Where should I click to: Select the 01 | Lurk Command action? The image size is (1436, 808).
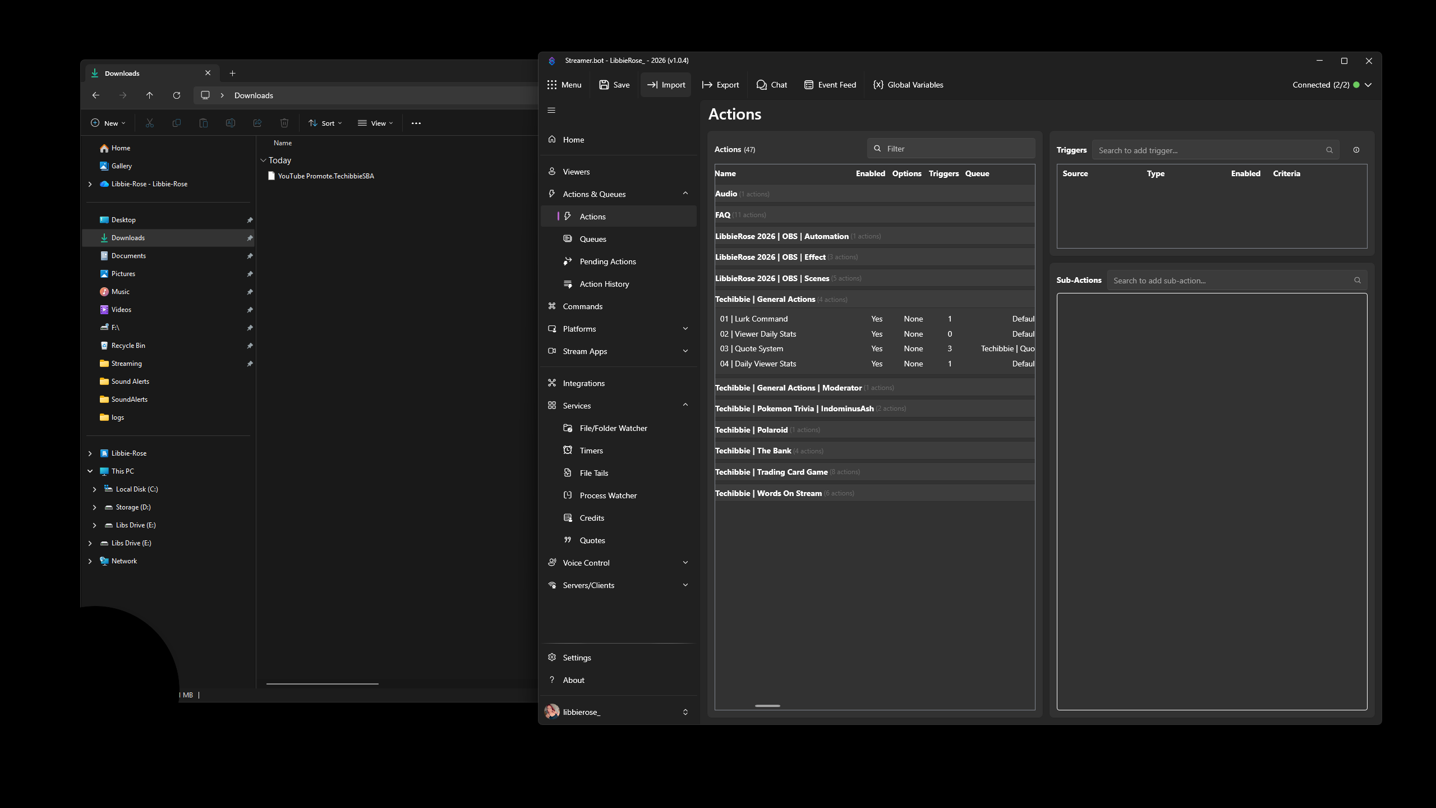coord(875,319)
